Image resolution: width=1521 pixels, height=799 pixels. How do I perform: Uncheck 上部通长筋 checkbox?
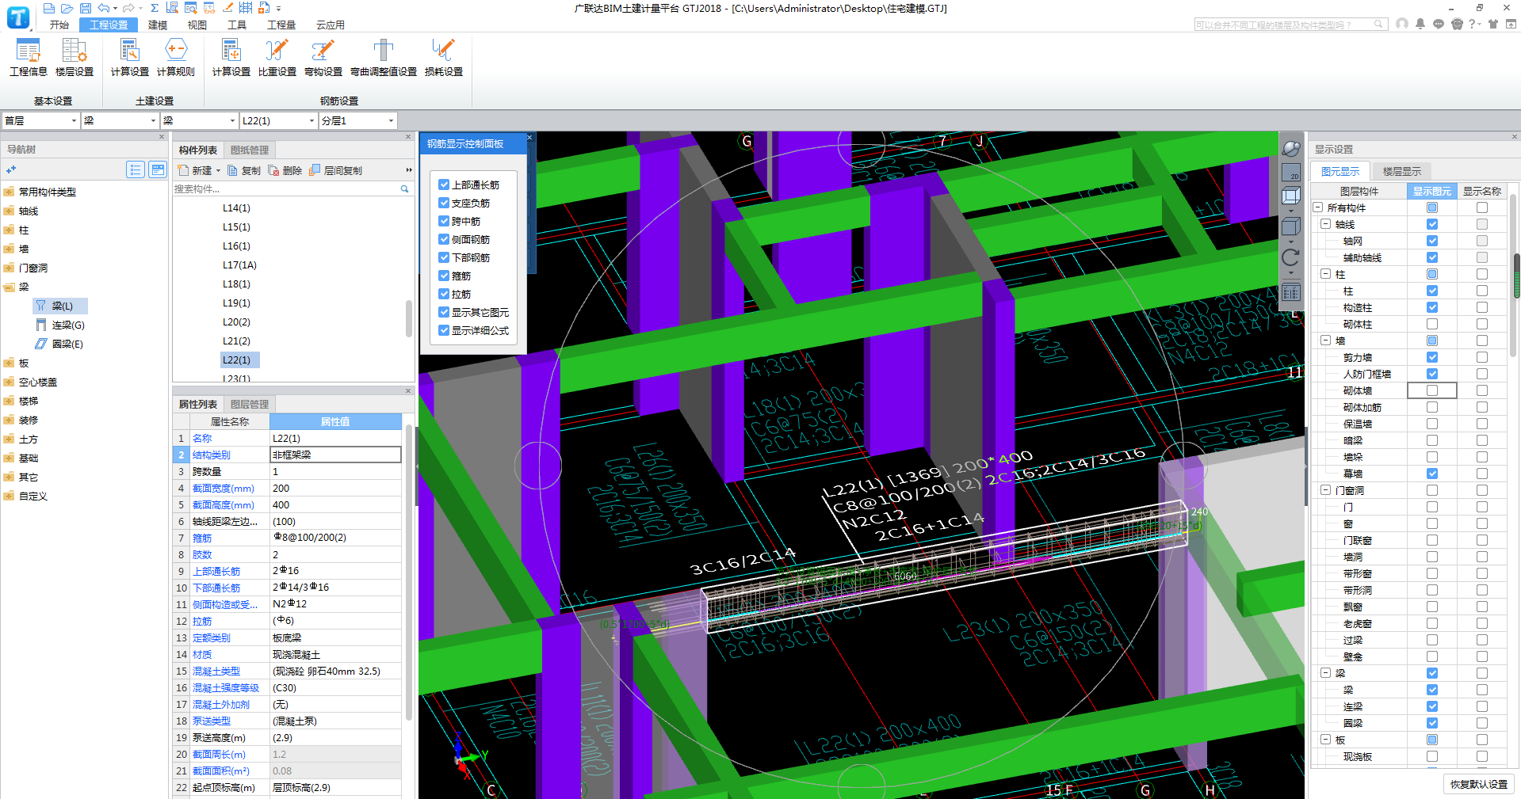(444, 185)
